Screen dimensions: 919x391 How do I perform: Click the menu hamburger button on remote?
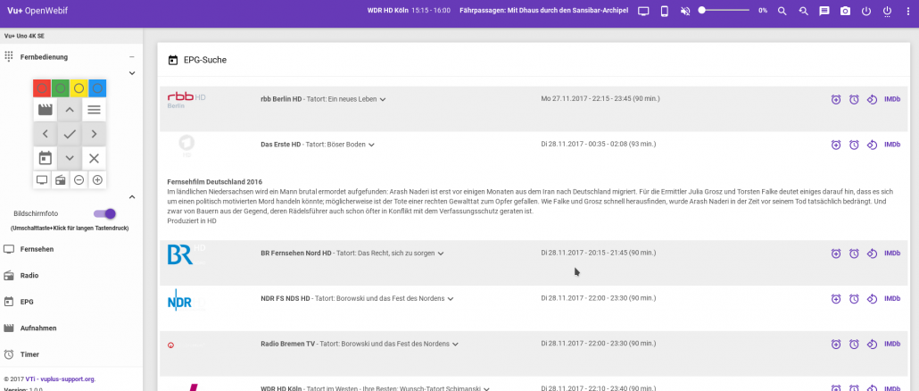point(94,110)
